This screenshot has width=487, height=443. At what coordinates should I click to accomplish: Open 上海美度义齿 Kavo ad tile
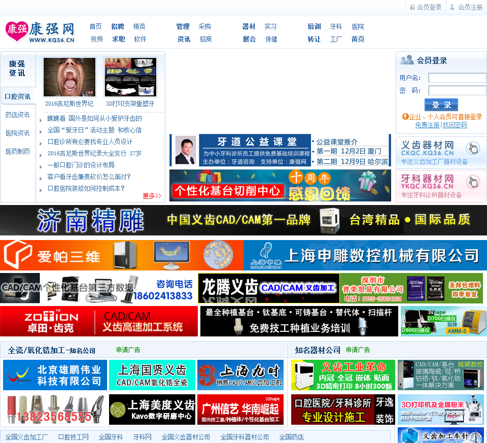click(x=152, y=410)
